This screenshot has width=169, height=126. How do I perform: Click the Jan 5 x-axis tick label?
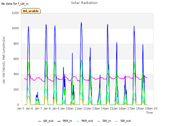point(21,108)
